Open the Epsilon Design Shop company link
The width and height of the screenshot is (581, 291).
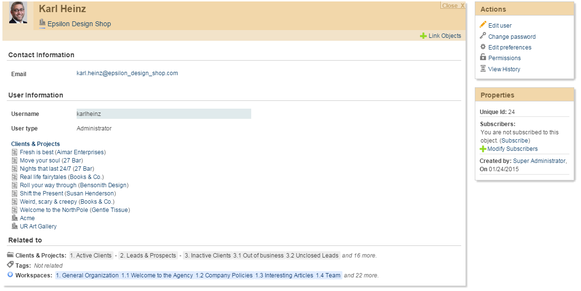79,24
